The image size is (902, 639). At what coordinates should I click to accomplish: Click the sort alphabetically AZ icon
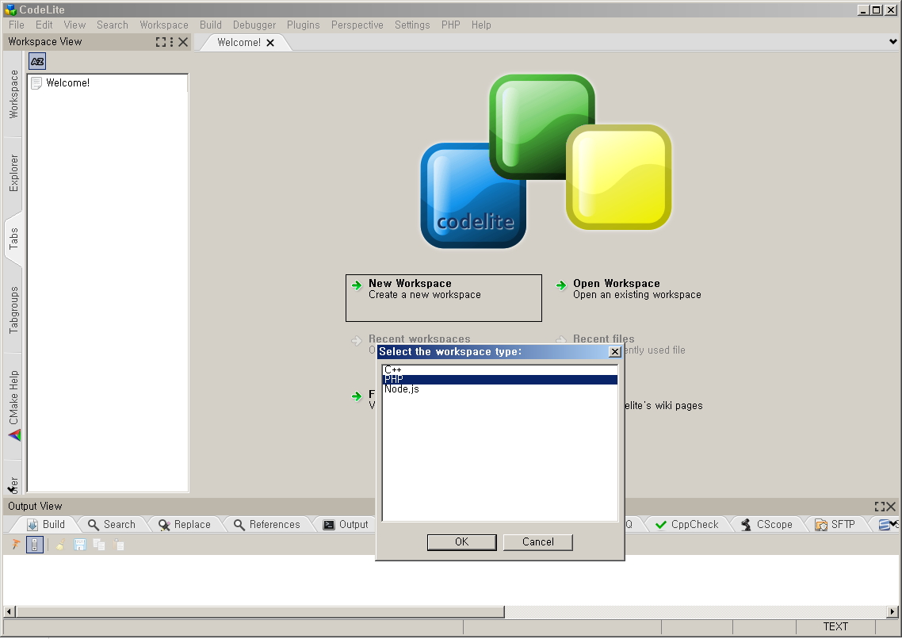coord(37,61)
